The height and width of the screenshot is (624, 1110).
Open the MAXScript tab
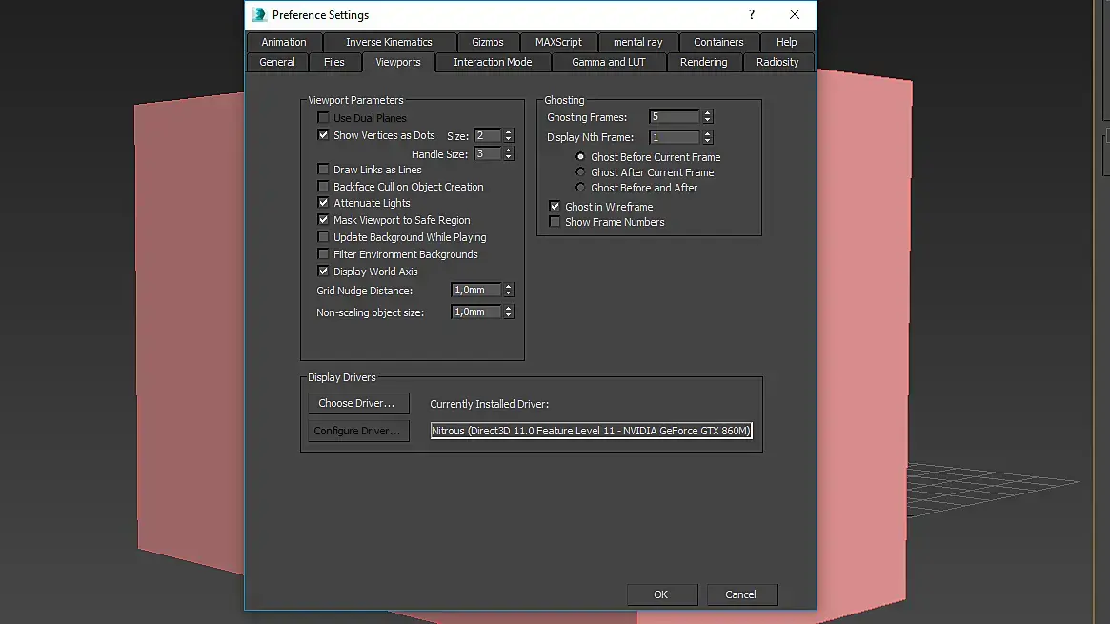click(558, 42)
